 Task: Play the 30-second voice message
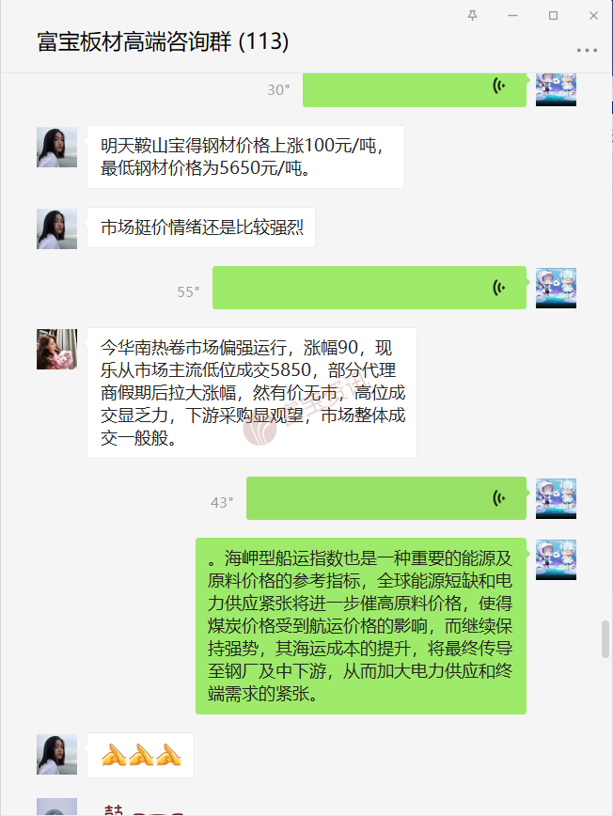pos(415,89)
